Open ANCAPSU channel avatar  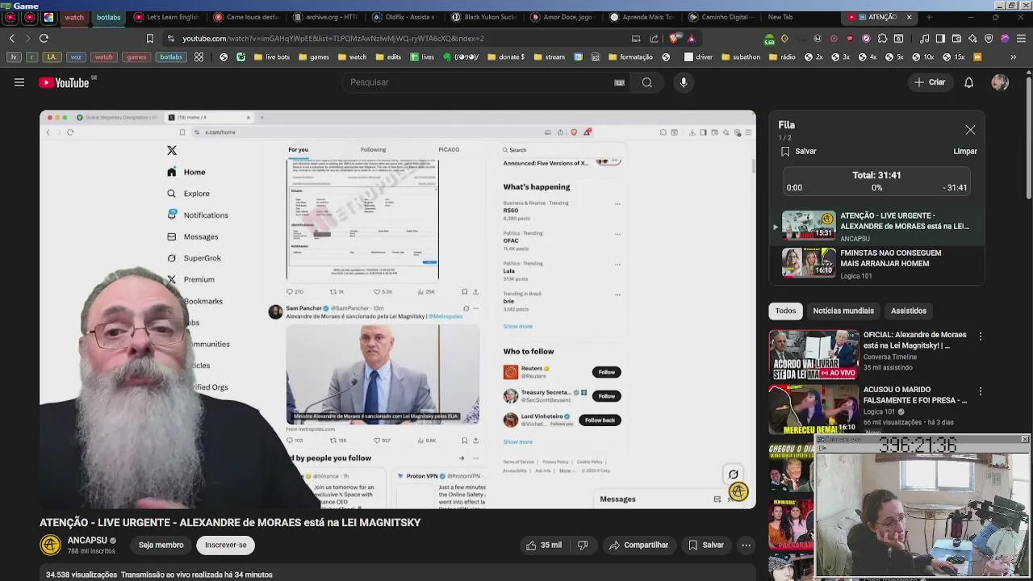(50, 545)
